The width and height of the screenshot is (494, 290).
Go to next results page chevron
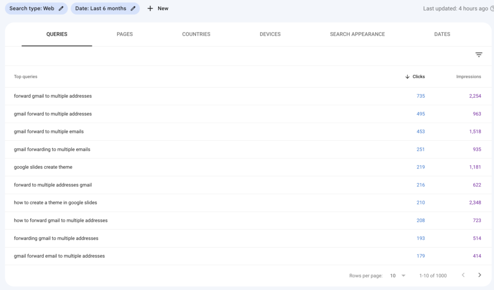point(479,275)
